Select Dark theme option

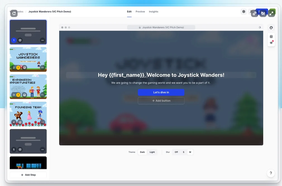(142, 152)
